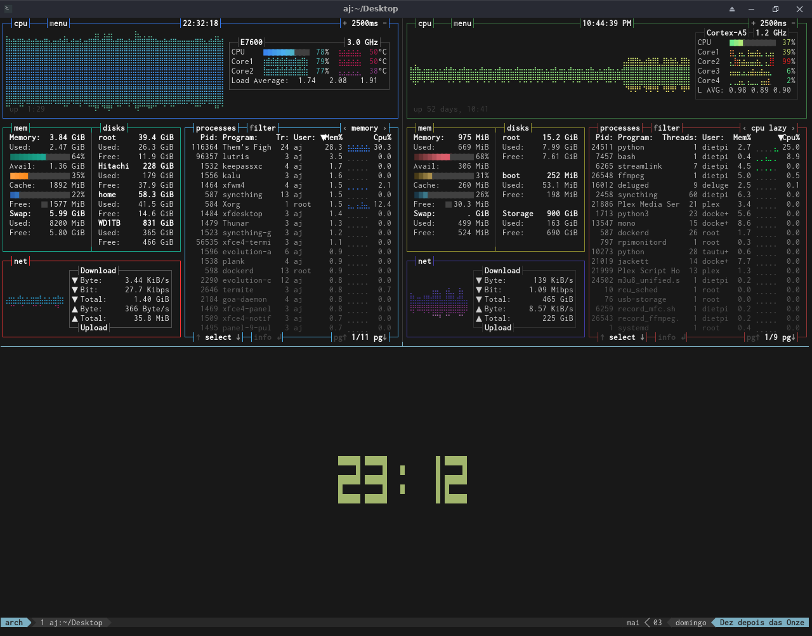
Task: Click the filter button labeled info
Action: [x=263, y=337]
